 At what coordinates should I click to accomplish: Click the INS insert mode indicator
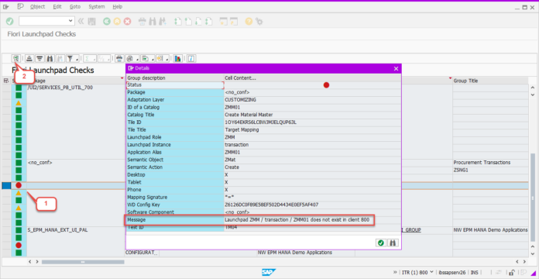(x=475, y=273)
